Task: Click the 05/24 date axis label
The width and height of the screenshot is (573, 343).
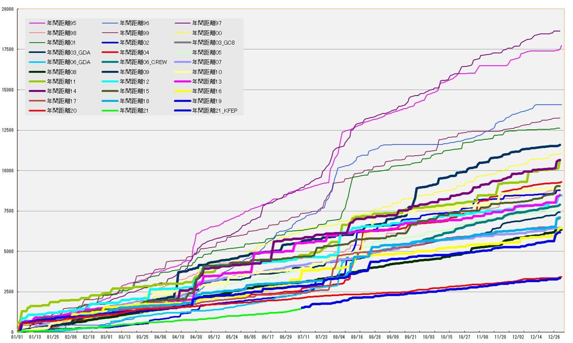Action: click(x=232, y=336)
